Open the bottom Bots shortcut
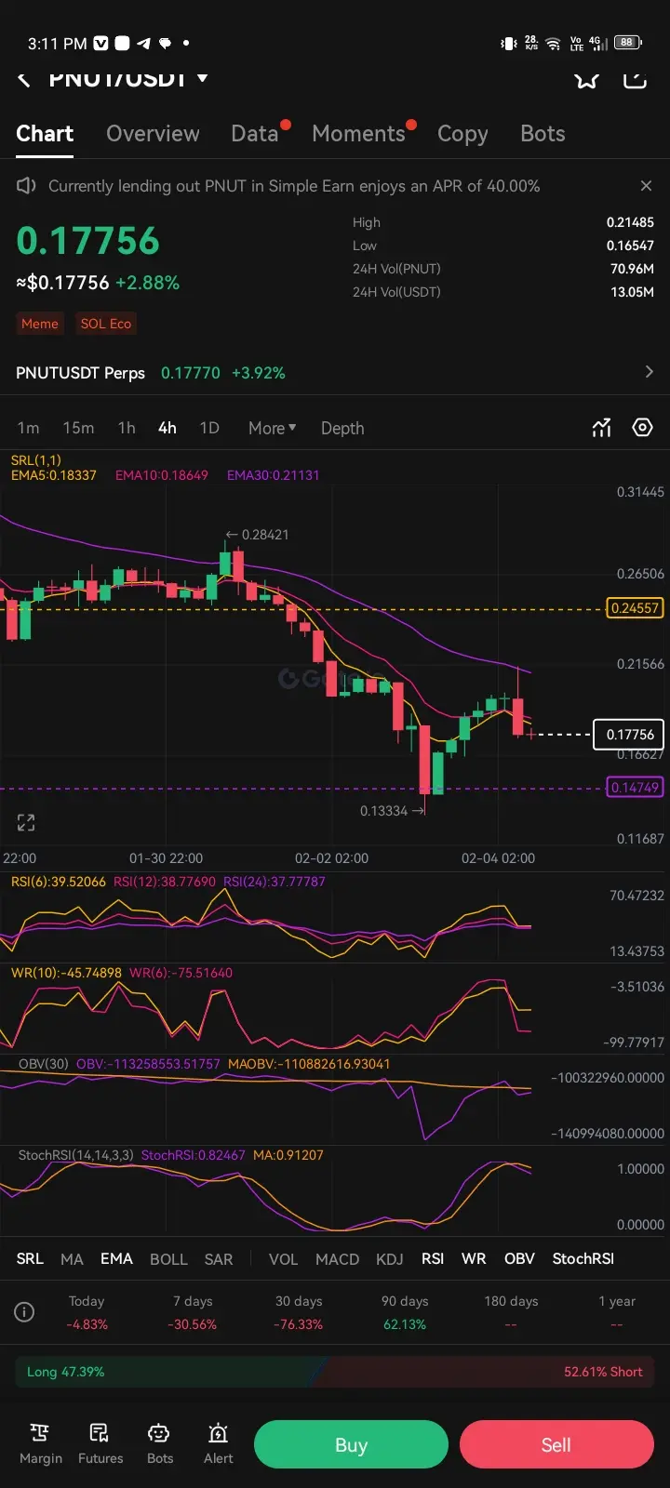Image resolution: width=670 pixels, height=1488 pixels. 160,1444
